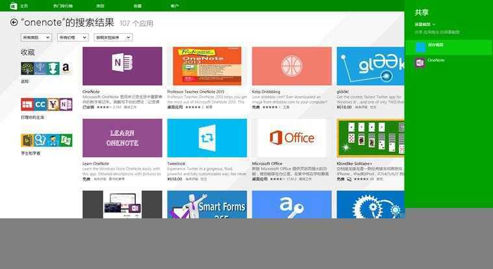Click the 107 个应用 result count
Image resolution: width=493 pixels, height=269 pixels.
(136, 23)
